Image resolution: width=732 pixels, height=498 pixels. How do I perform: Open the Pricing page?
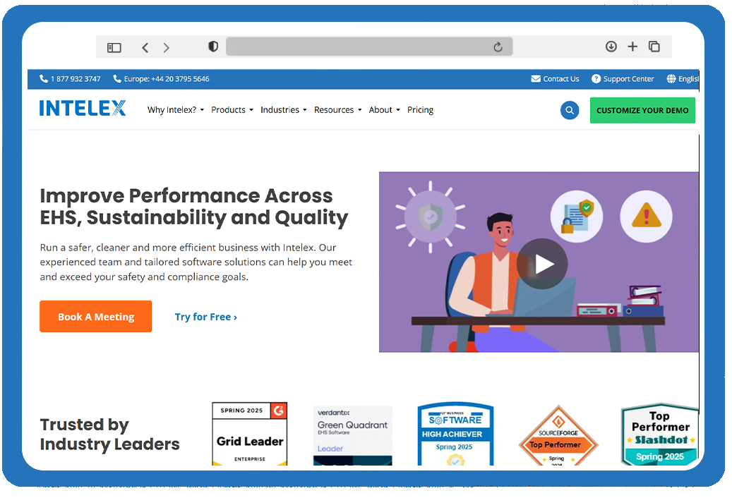[420, 110]
